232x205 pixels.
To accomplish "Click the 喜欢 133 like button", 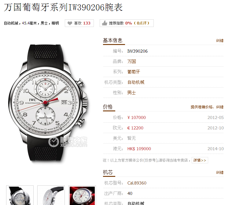I will [79, 23].
